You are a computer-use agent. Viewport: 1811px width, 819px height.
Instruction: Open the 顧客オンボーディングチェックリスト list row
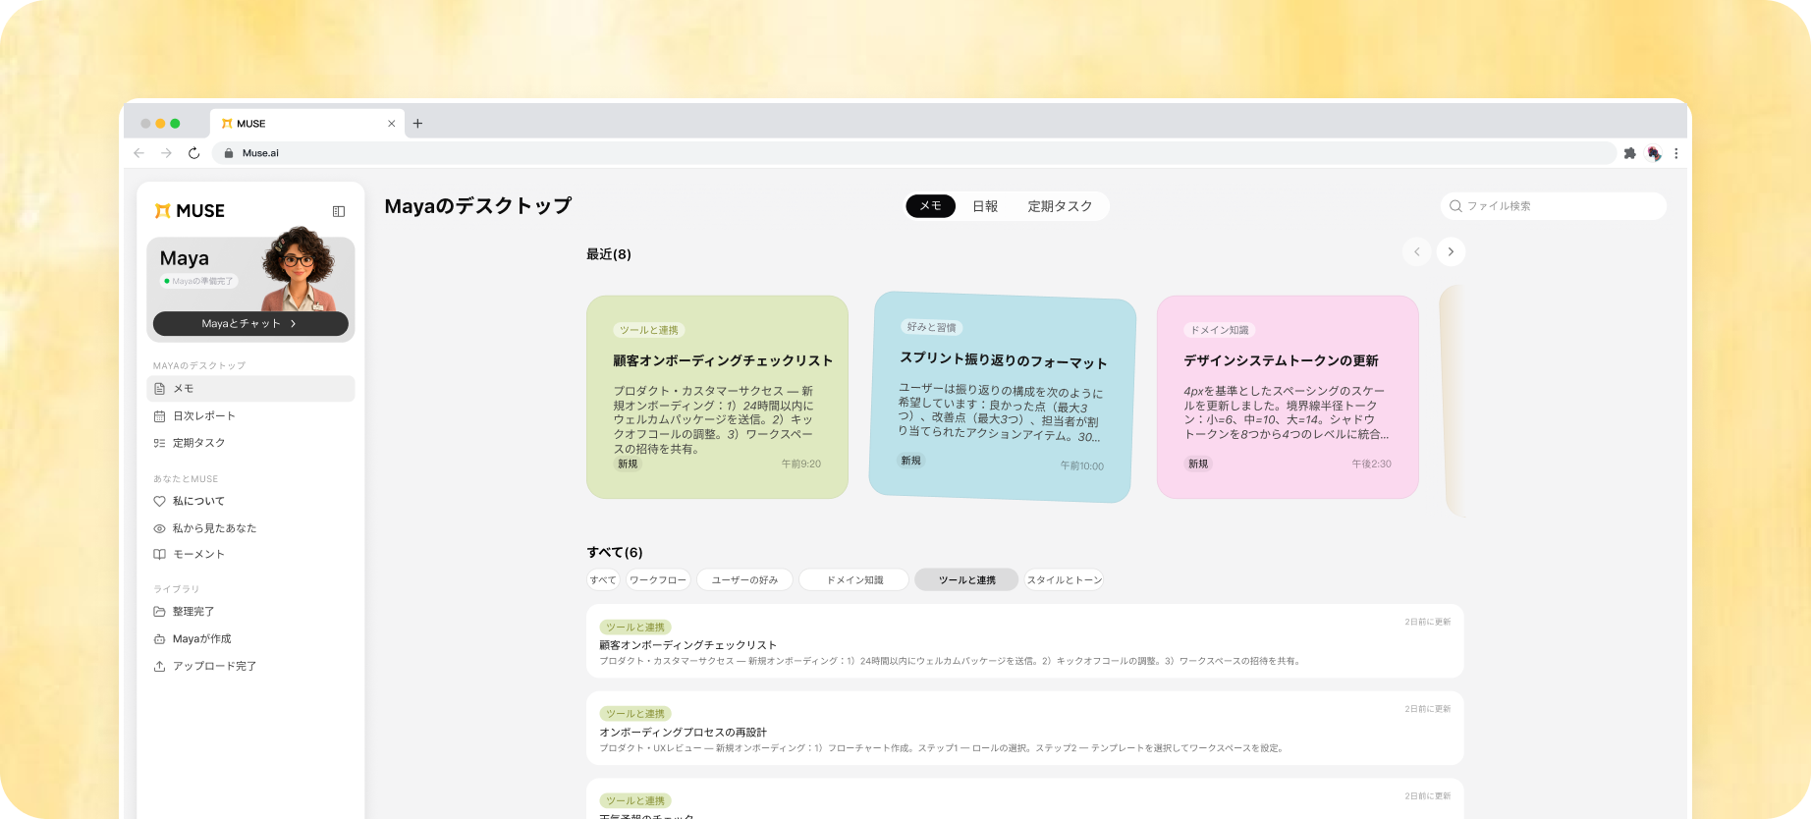[1024, 641]
